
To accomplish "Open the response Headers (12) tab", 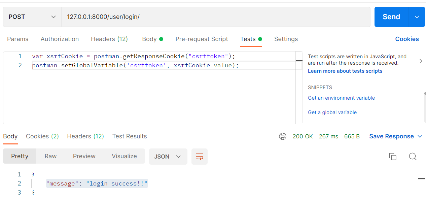I will [85, 136].
